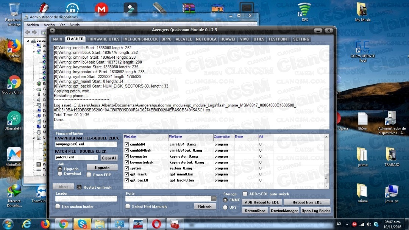409x230 pixels.
Task: Open the OPPO tab
Action: coord(166,39)
